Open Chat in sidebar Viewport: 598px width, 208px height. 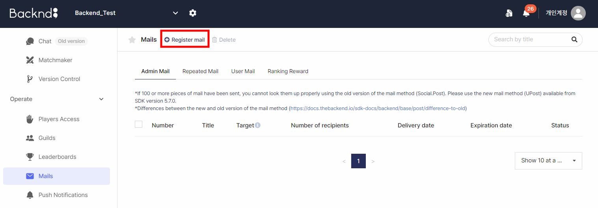(x=45, y=41)
